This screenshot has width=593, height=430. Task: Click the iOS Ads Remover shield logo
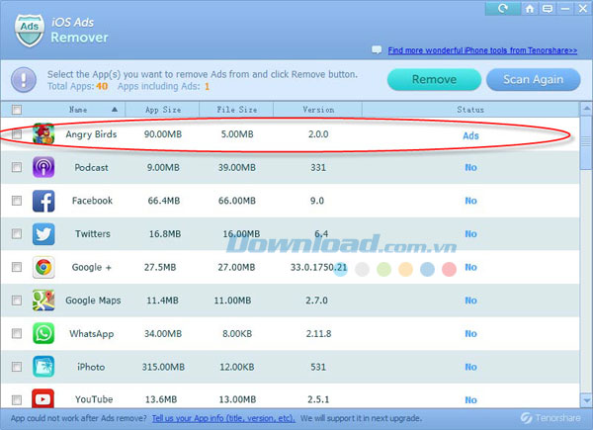(29, 31)
